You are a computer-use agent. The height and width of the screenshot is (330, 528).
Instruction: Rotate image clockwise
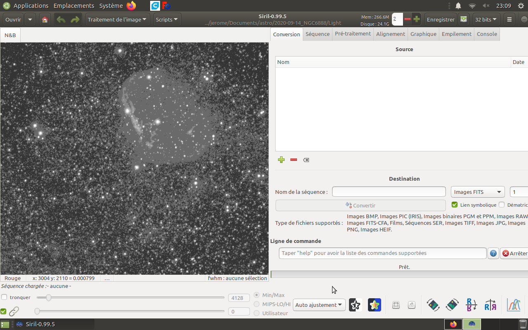(452, 305)
